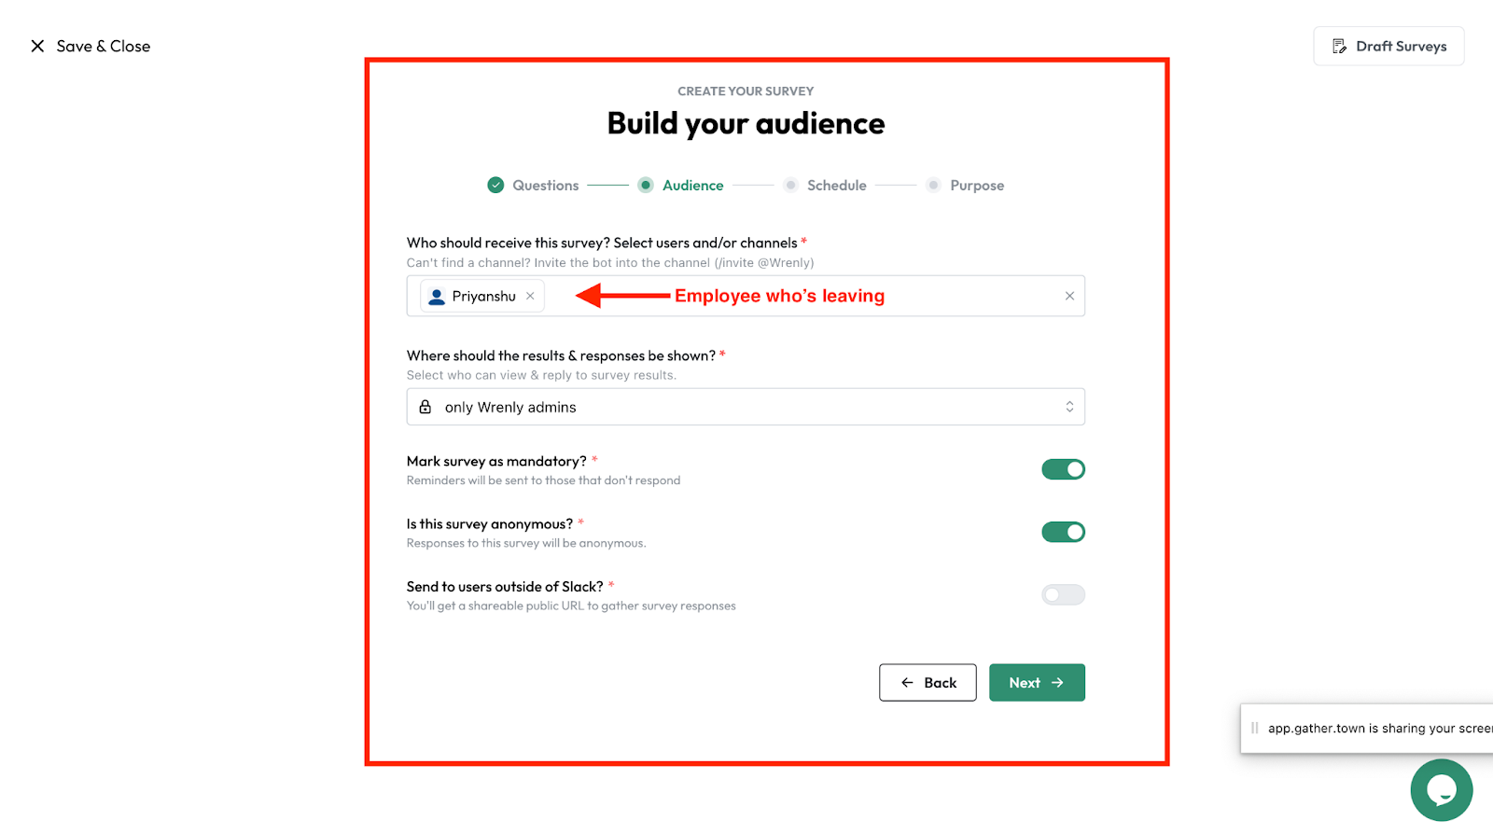Image resolution: width=1493 pixels, height=835 pixels.
Task: Open the results visibility dropdown
Action: point(746,407)
